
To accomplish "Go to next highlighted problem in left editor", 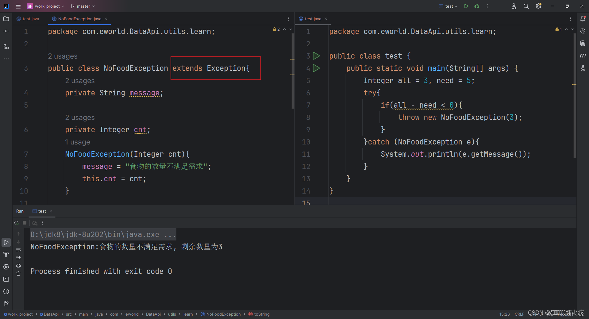I will pos(291,29).
